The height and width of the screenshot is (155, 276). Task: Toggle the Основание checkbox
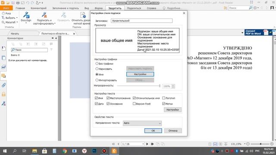pos(108,104)
